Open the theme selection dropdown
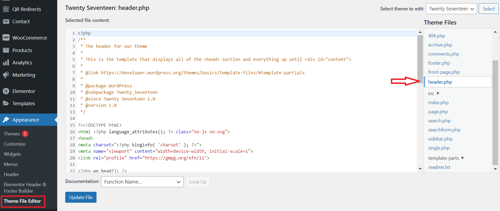Screen dimensions: 500x211 coord(451,9)
